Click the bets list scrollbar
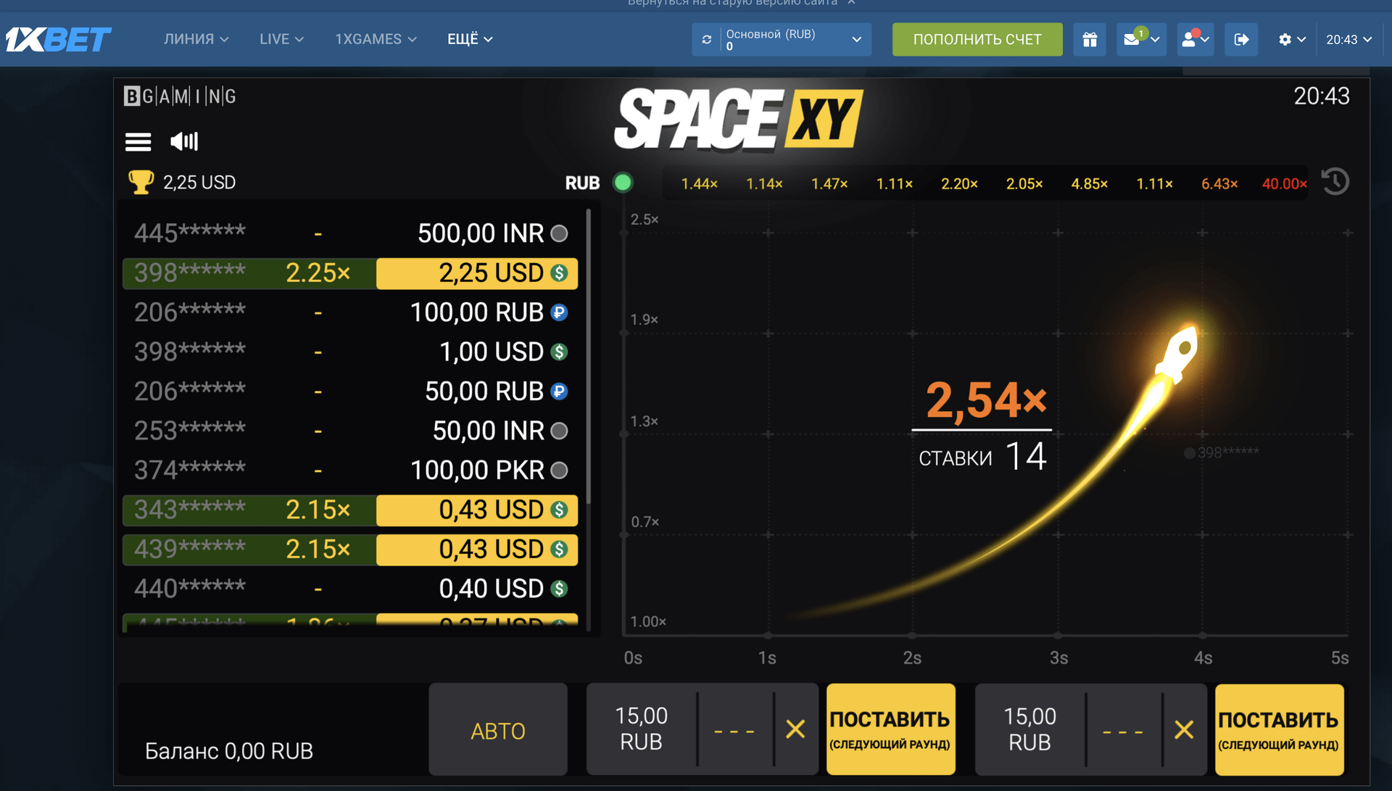 (x=589, y=355)
